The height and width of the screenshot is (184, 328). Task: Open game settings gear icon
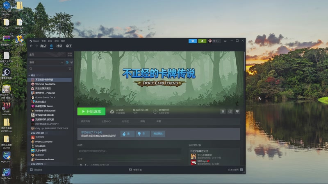point(223,111)
